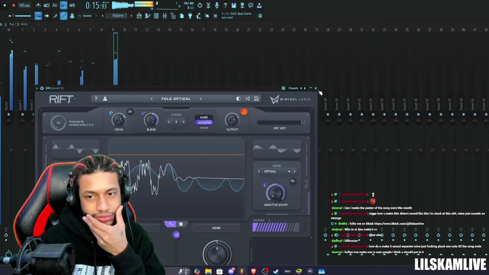Image resolution: width=489 pixels, height=275 pixels.
Task: Click the right arrow auto-scroll icon
Action: (47, 16)
